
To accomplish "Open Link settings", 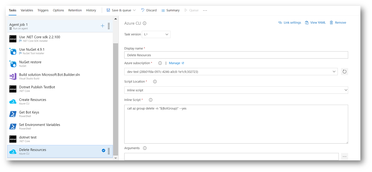I will [x=290, y=23].
